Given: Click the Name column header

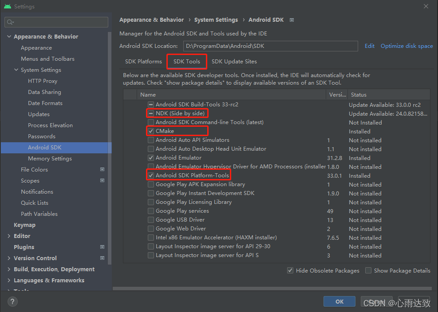Looking at the screenshot, I should (x=231, y=94).
